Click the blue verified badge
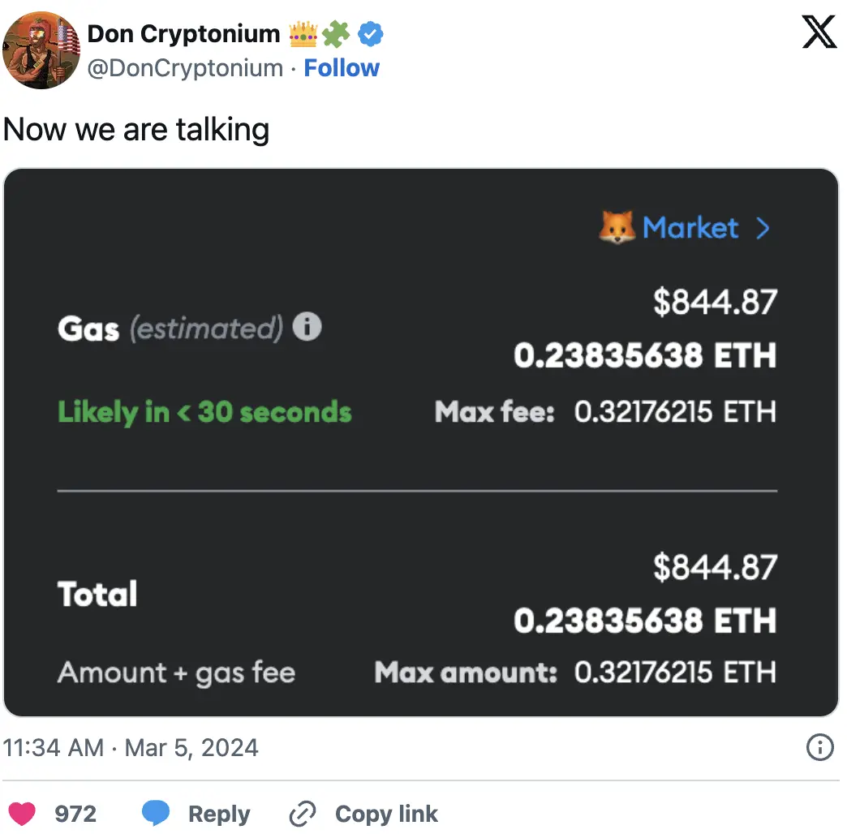860x834 pixels. coord(372,34)
